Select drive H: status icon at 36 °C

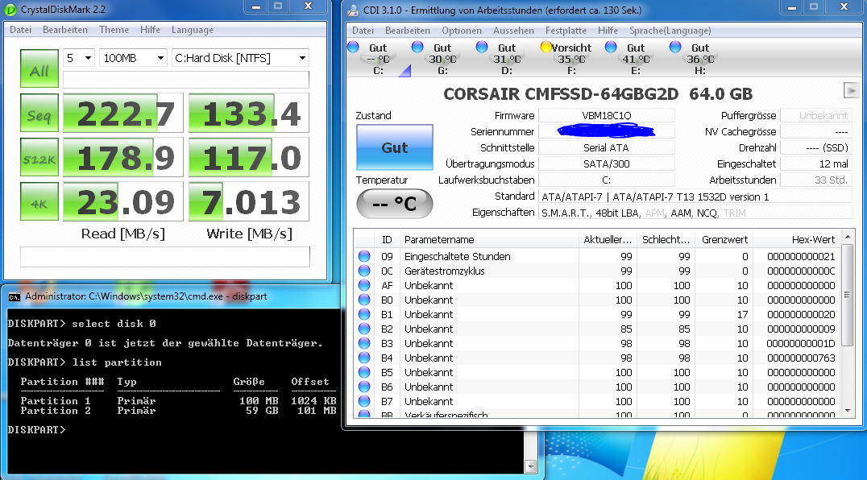coord(675,47)
